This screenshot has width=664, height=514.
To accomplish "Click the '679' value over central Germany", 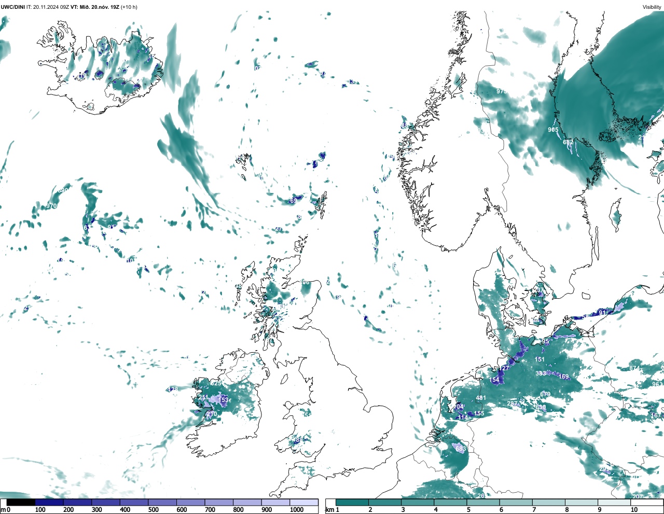I will [545, 394].
